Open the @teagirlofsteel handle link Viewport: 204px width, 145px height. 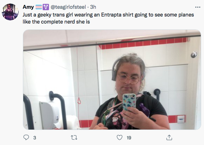(68, 7)
